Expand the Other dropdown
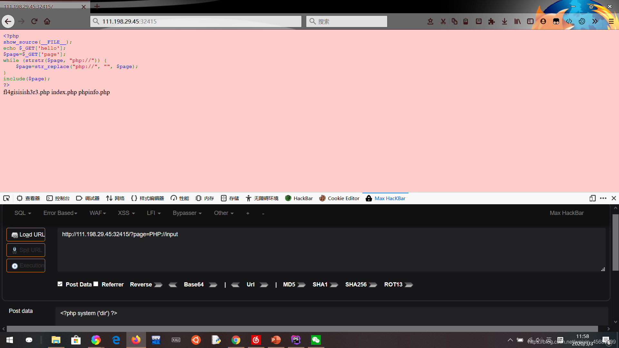619x348 pixels. pos(224,213)
